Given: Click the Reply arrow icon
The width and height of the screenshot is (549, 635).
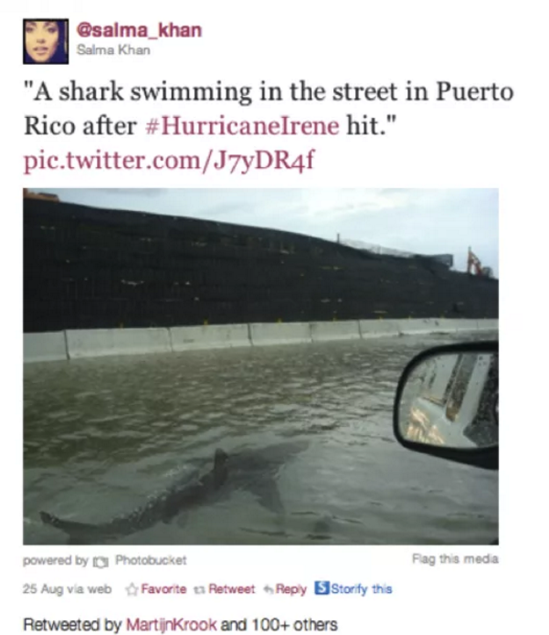Looking at the screenshot, I should pyautogui.click(x=268, y=589).
